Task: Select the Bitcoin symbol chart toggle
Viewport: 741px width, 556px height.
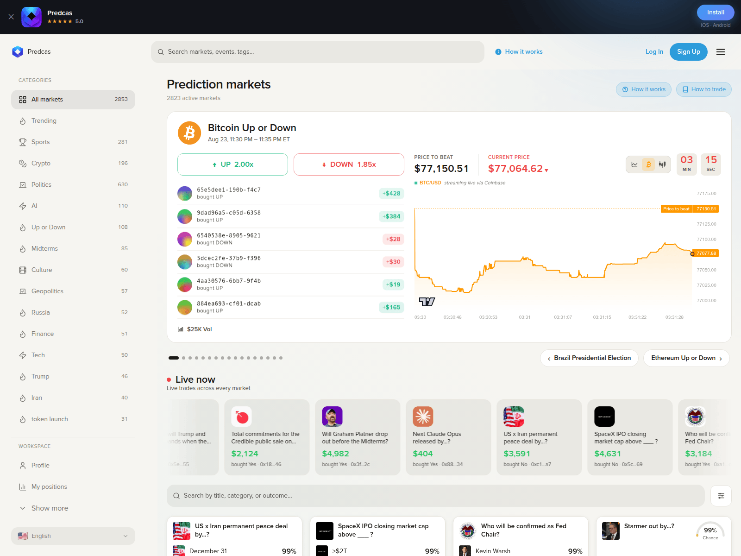Action: tap(648, 164)
